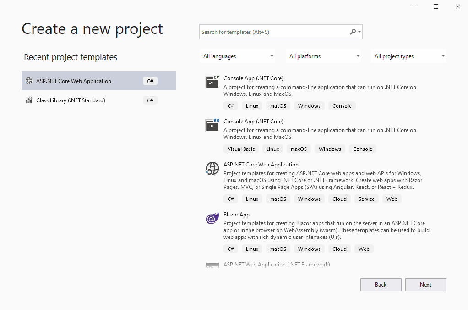Click macOS tag under VB Console App
Screen dimensions: 468x310
pyautogui.click(x=299, y=149)
